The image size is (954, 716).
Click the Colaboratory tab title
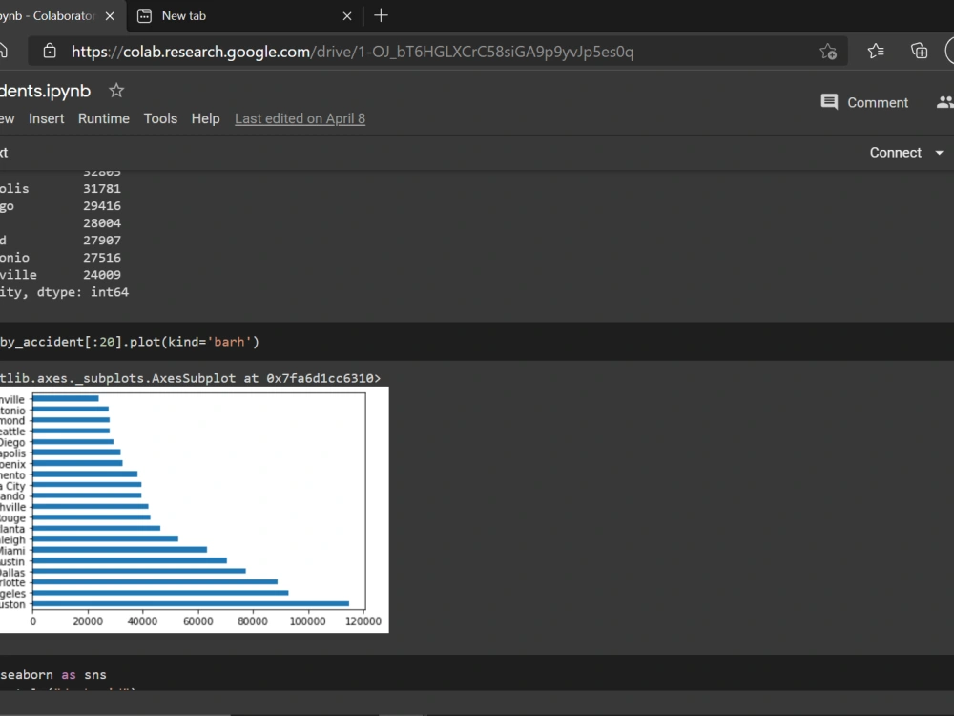pyautogui.click(x=48, y=16)
